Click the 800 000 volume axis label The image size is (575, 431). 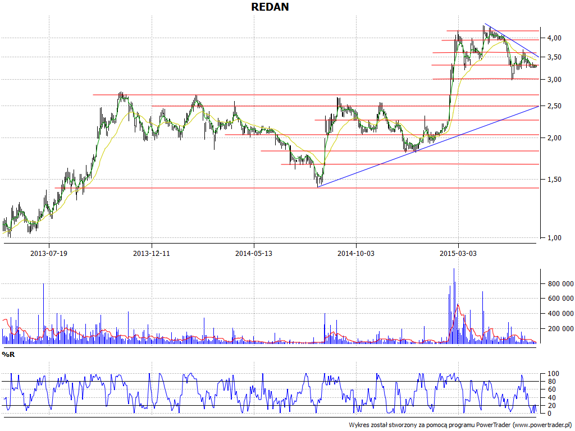[x=561, y=283]
